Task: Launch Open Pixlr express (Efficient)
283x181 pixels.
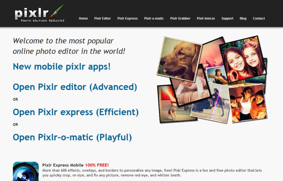Action: (76, 112)
